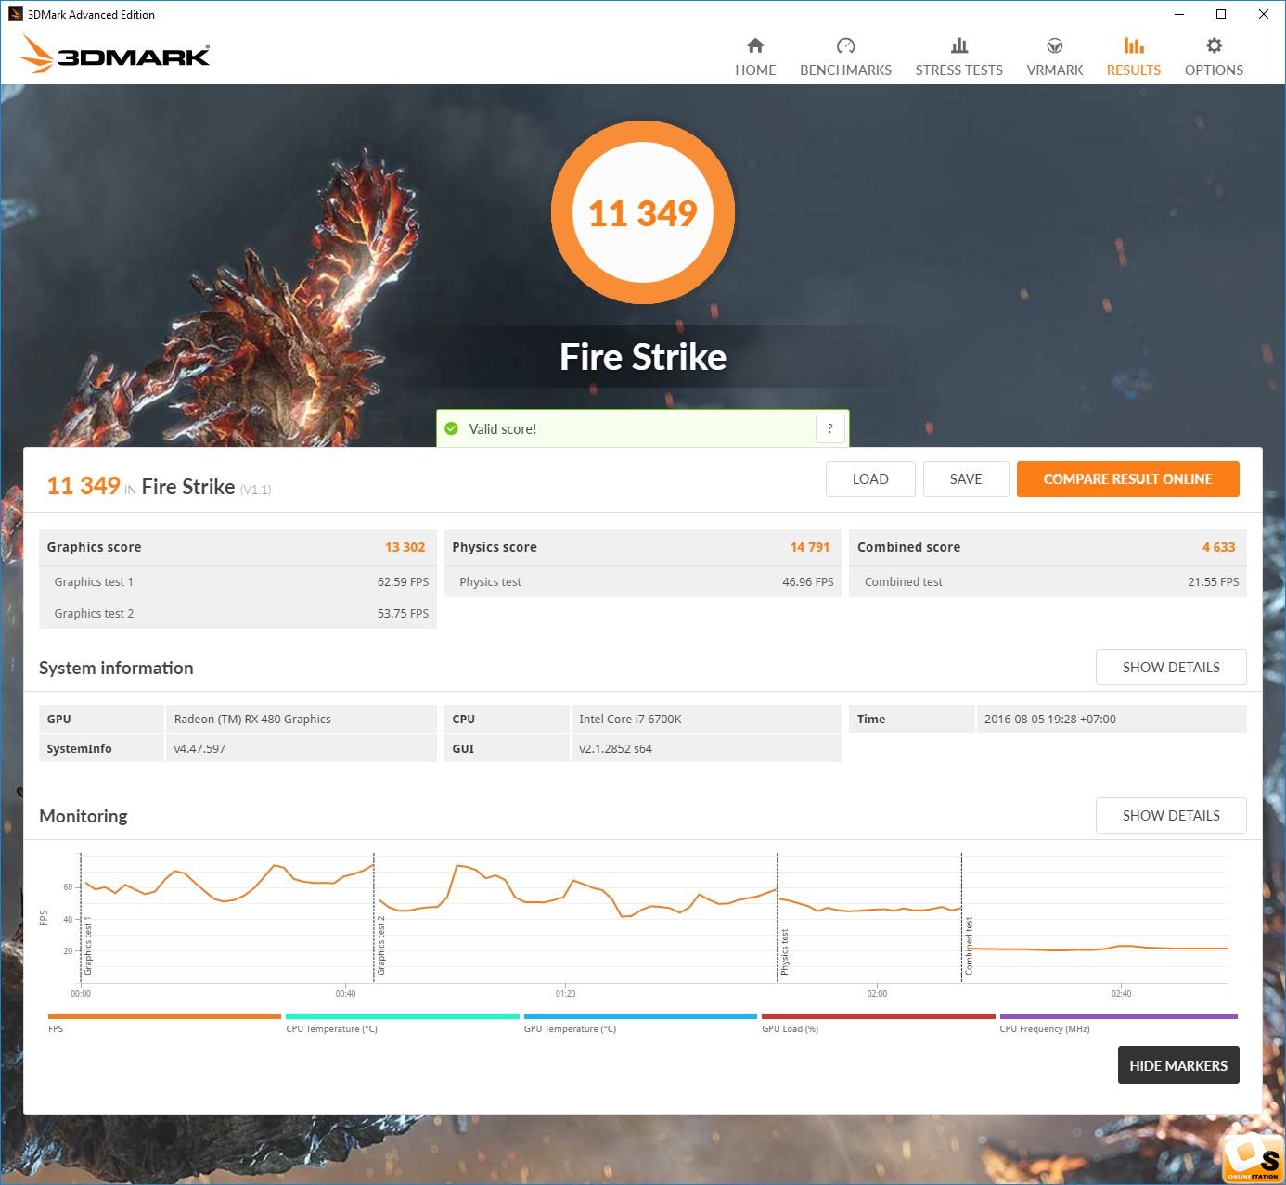Click the Intel Core i7 6700K value
Image resolution: width=1286 pixels, height=1185 pixels.
[630, 719]
